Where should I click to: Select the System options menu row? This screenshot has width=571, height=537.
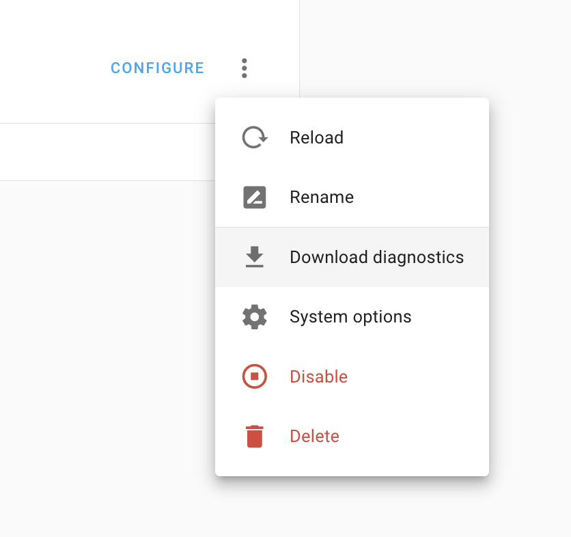coord(350,316)
